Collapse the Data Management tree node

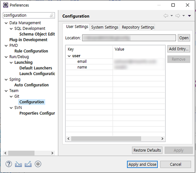pos(6,23)
